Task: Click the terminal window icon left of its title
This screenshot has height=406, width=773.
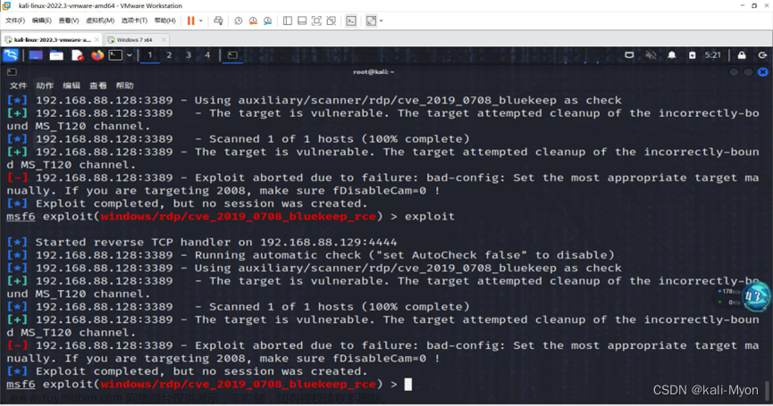Action: pyautogui.click(x=12, y=72)
